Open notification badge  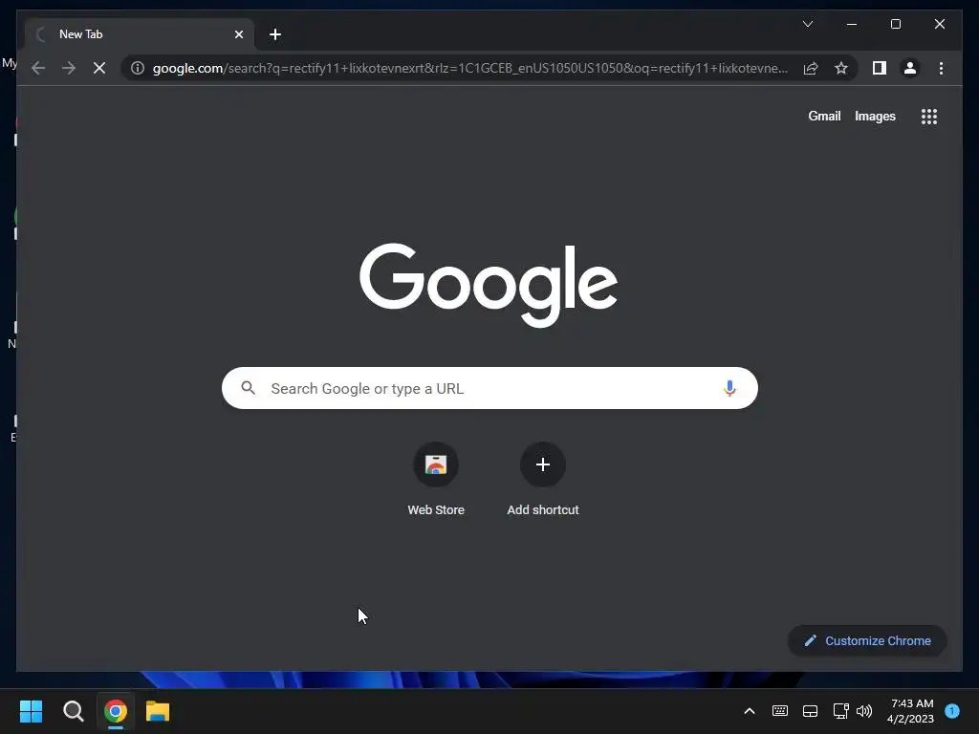point(951,710)
